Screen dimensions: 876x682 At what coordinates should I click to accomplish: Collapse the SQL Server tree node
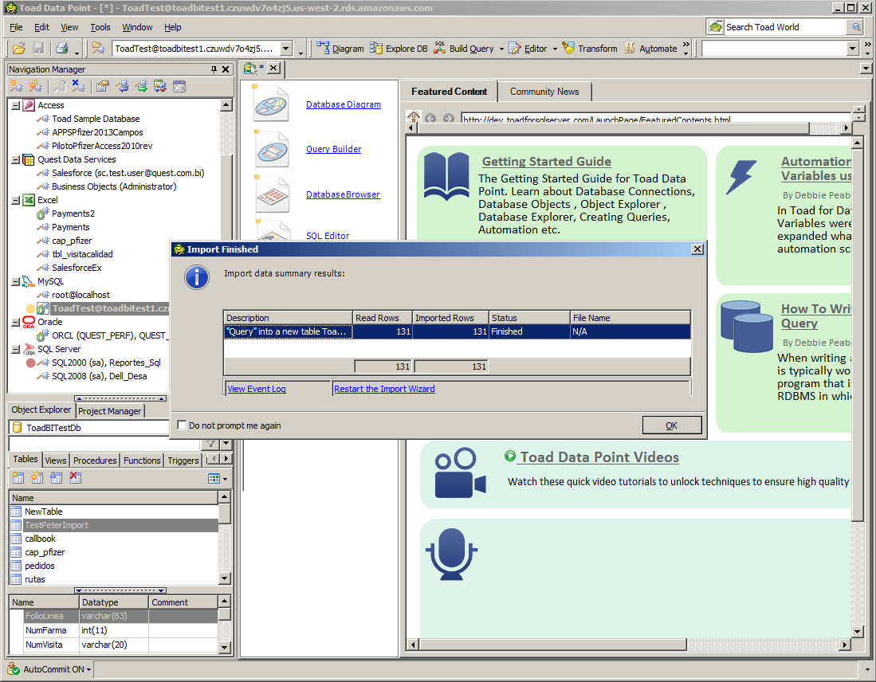16,349
